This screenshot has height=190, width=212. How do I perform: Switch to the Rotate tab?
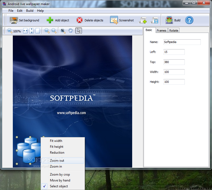(174, 30)
